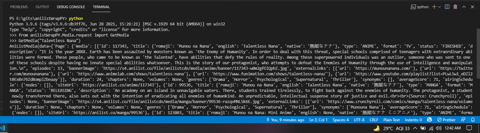The height and width of the screenshot is (133, 480).
Task: Change the Plain Text language mode
Action: tap(392, 120)
